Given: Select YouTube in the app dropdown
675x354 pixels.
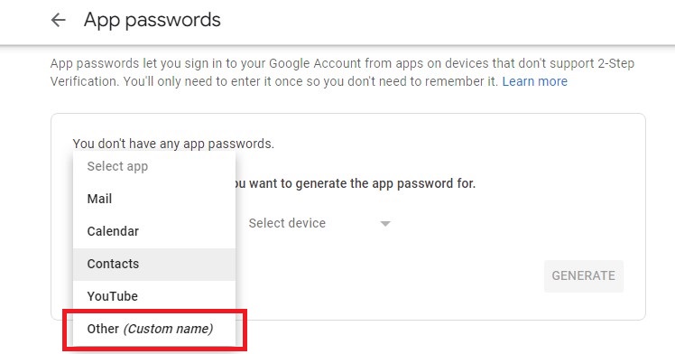Looking at the screenshot, I should (154, 296).
